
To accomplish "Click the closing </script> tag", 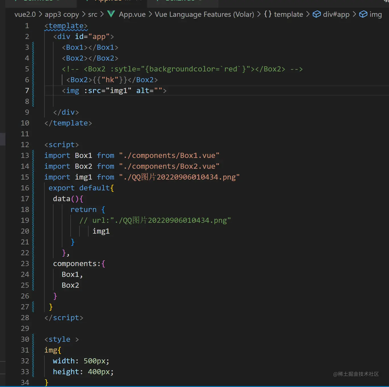I will pos(64,318).
